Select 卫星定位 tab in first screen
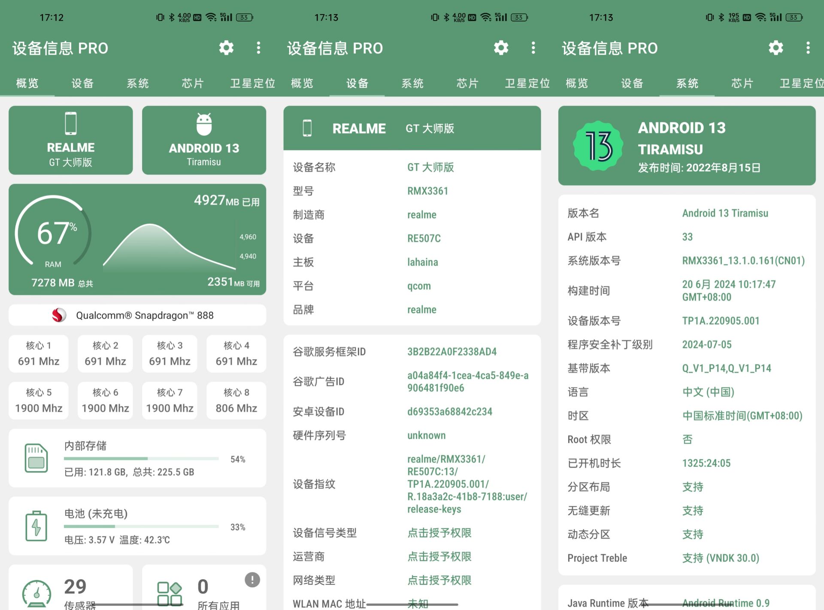 (252, 83)
